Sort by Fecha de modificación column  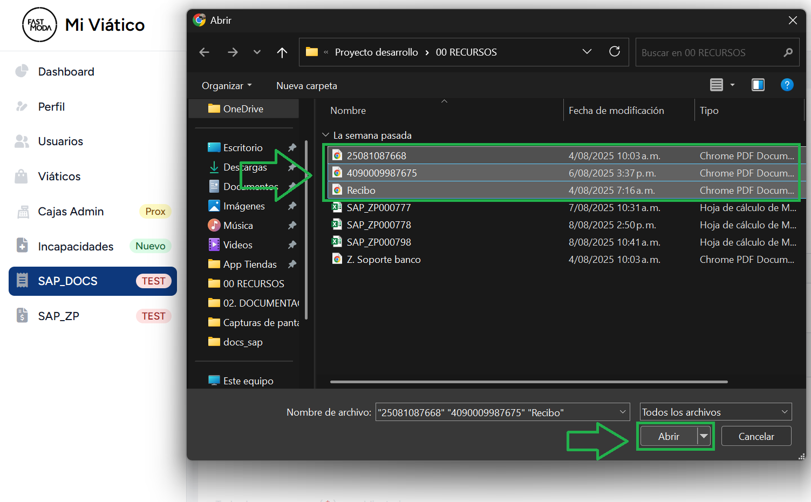pyautogui.click(x=616, y=111)
